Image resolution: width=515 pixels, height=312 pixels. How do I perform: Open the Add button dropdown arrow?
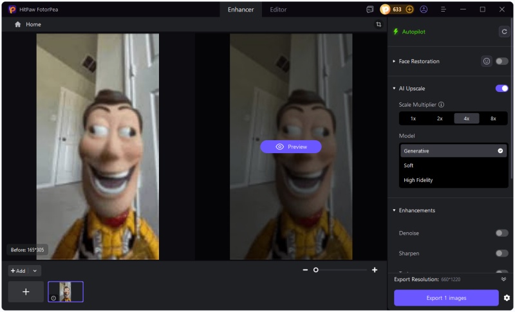35,271
